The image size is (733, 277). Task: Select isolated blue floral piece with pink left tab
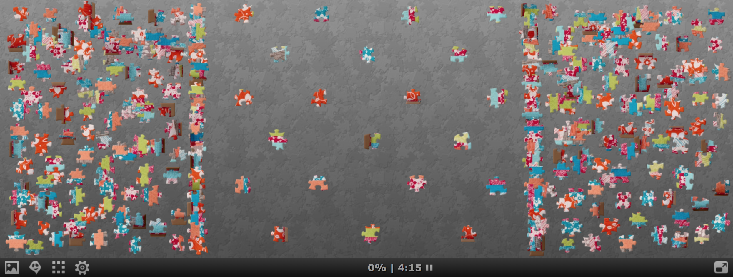pos(367,55)
